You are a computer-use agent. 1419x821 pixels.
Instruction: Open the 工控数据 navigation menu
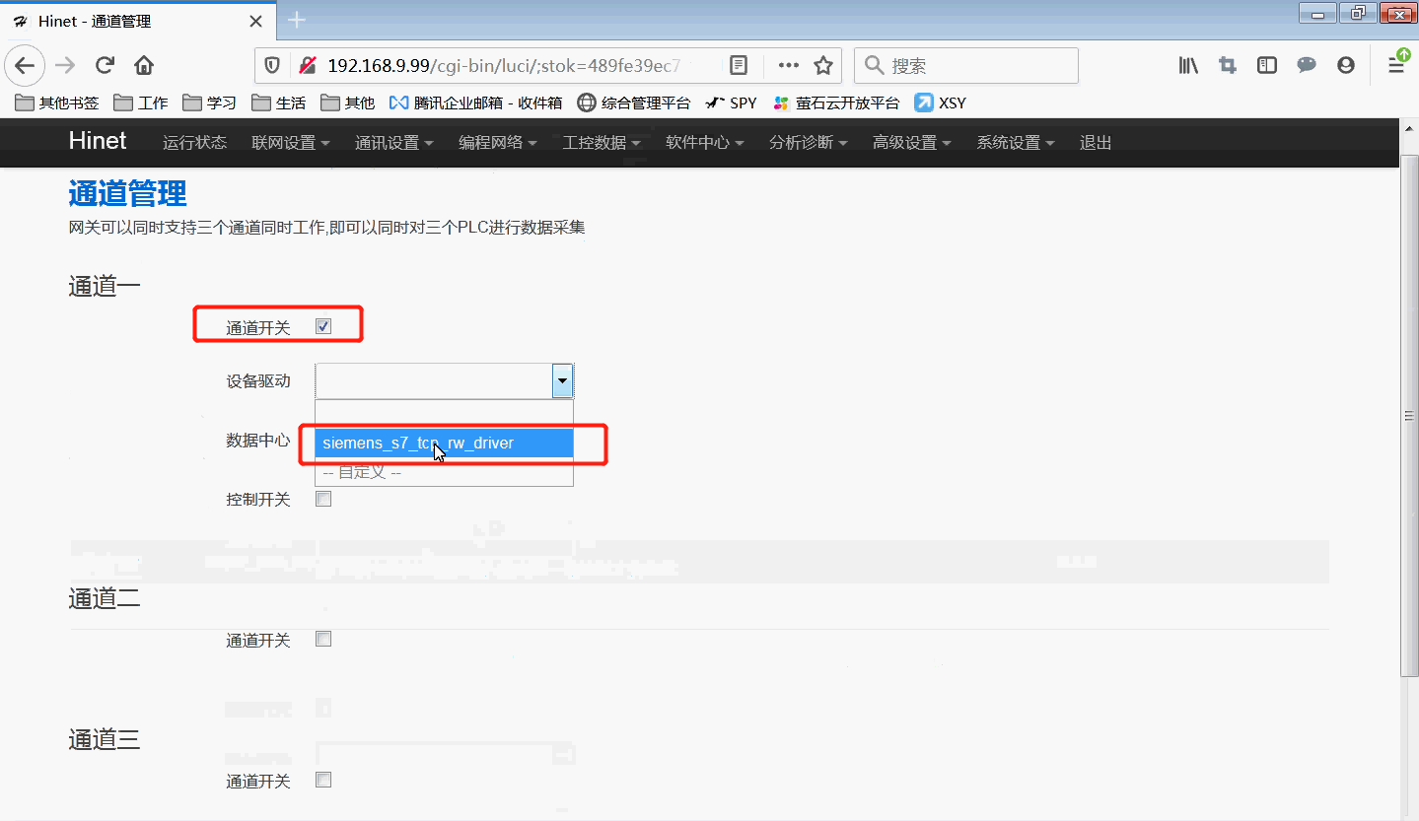(601, 143)
